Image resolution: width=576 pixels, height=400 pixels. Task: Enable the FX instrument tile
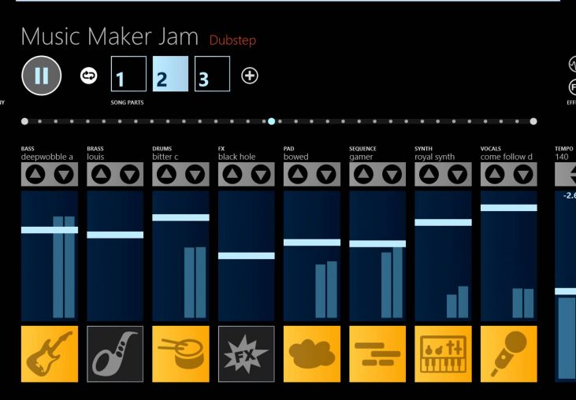point(246,354)
